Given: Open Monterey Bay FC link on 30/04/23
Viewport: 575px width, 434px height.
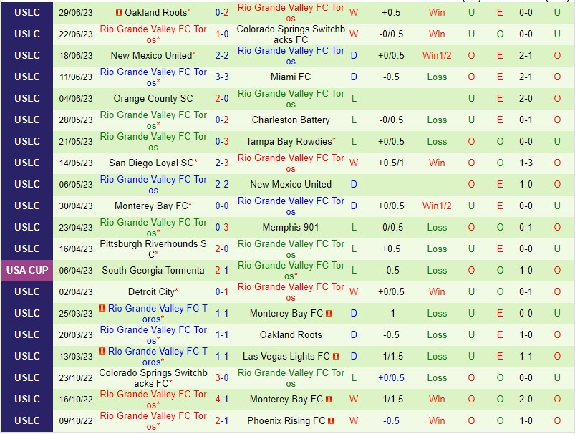Looking at the screenshot, I should point(152,206).
